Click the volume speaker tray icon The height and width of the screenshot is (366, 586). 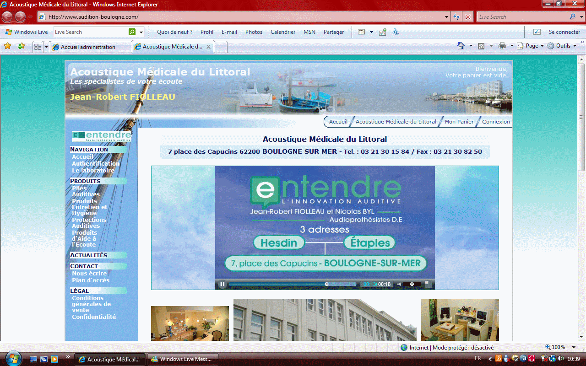pyautogui.click(x=561, y=359)
